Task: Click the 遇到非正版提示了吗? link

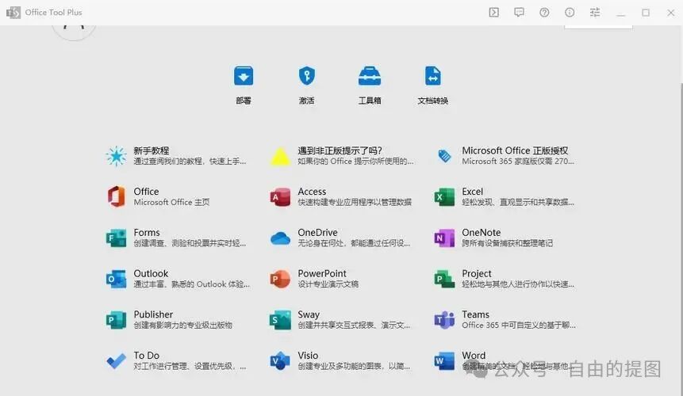Action: [x=340, y=150]
